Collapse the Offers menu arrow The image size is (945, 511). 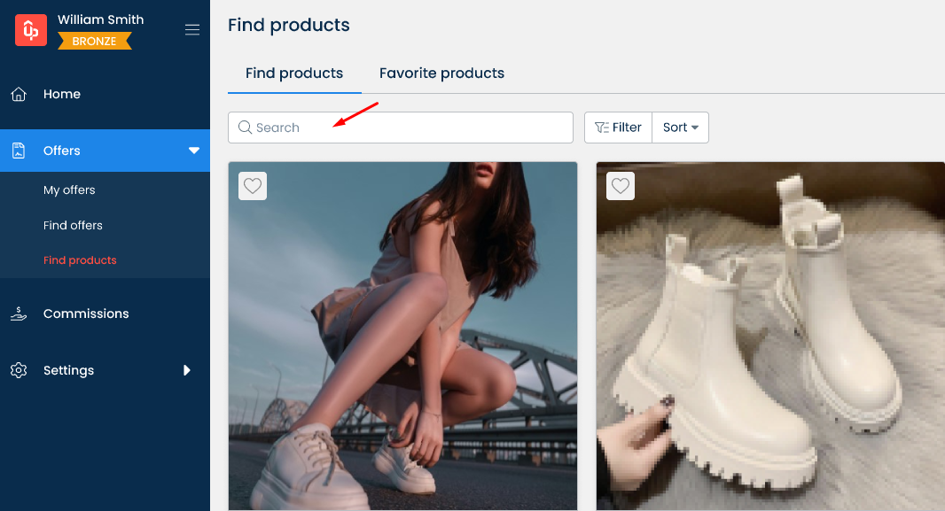194,151
